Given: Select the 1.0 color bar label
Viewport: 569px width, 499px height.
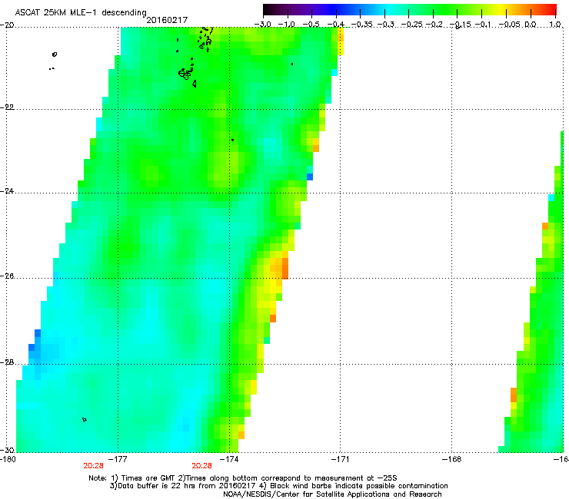Looking at the screenshot, I should click(555, 25).
